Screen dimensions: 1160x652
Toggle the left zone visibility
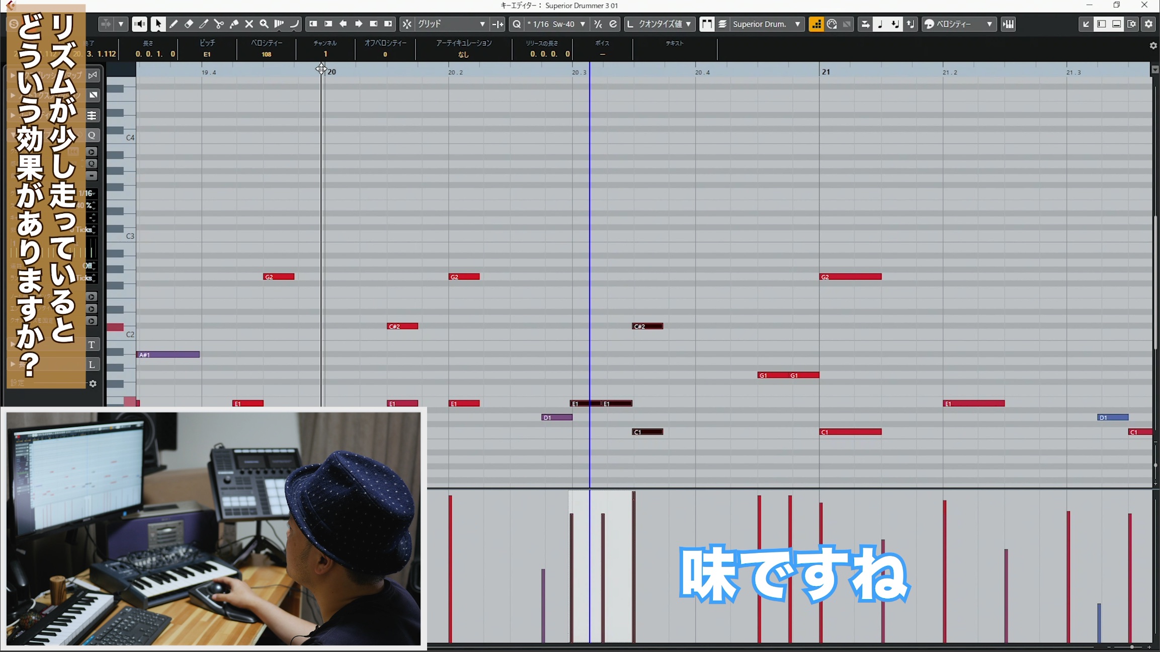click(x=1102, y=24)
